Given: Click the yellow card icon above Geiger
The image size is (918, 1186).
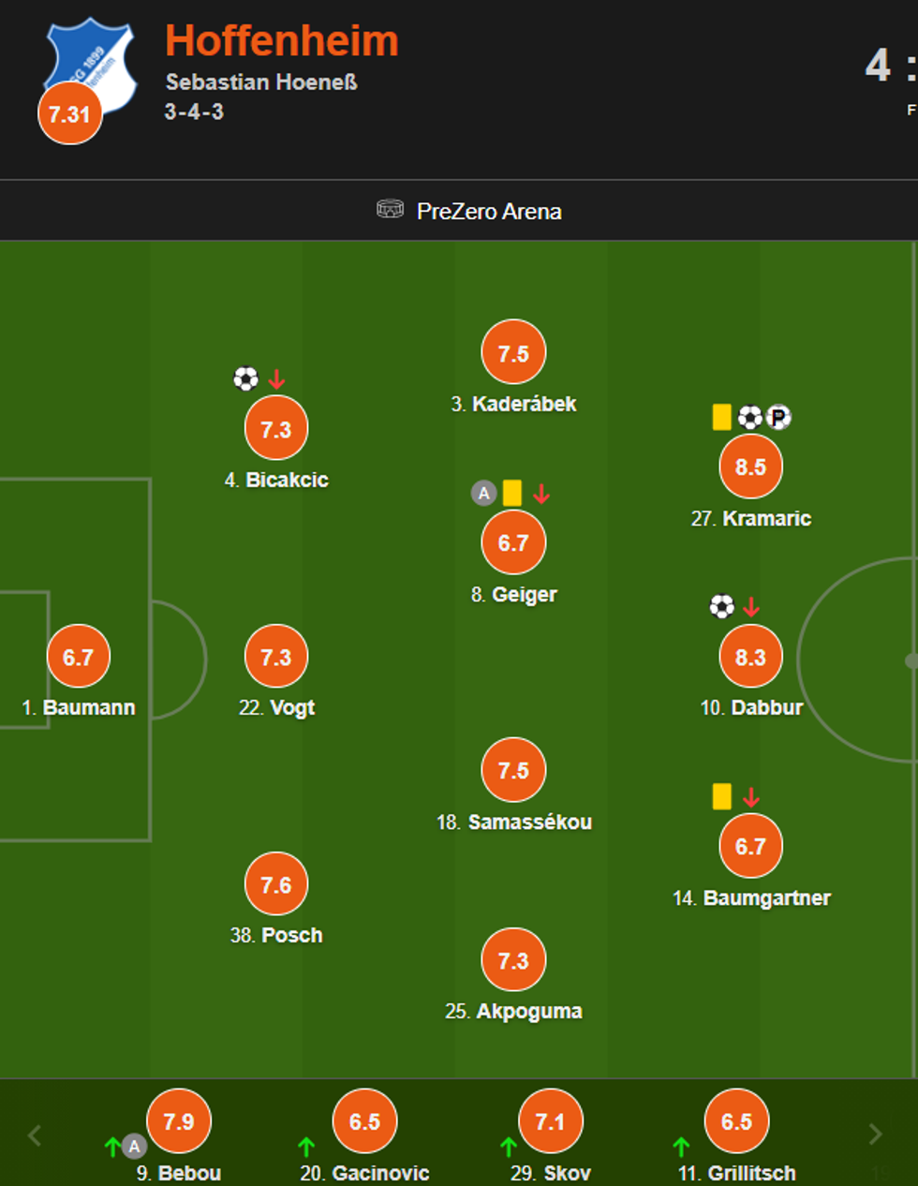Looking at the screenshot, I should tap(512, 493).
